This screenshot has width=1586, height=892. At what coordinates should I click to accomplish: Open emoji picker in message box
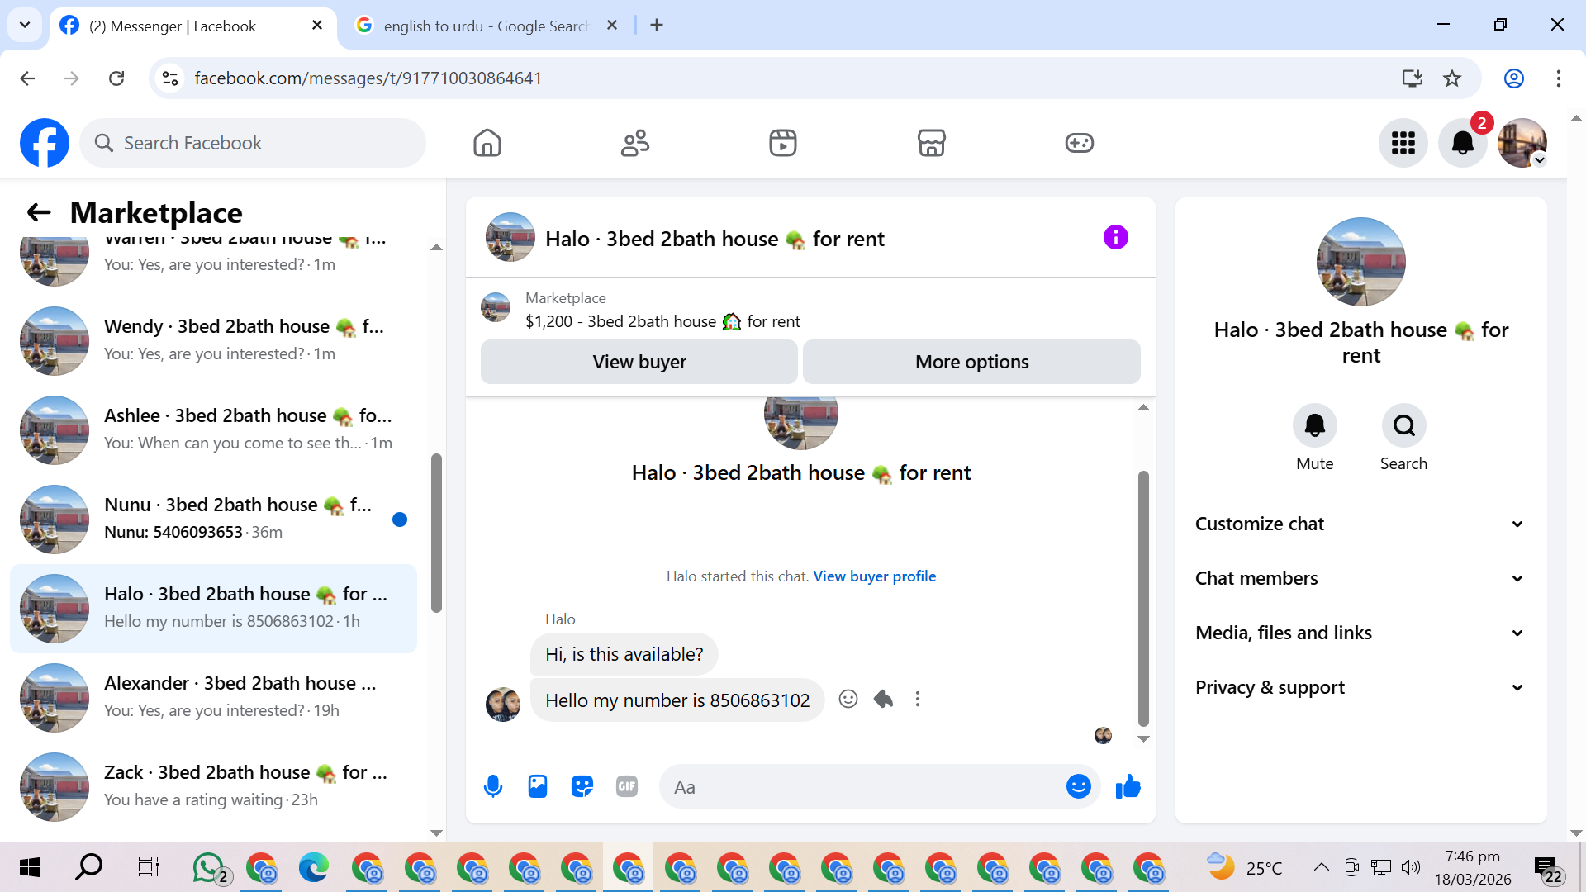(1078, 786)
